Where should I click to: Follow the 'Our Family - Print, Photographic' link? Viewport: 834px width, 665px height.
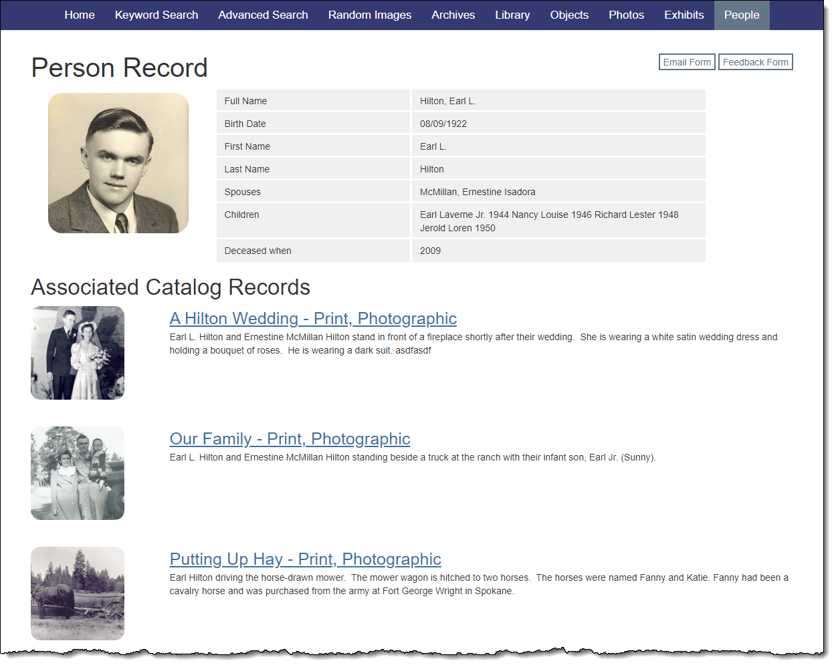[290, 439]
